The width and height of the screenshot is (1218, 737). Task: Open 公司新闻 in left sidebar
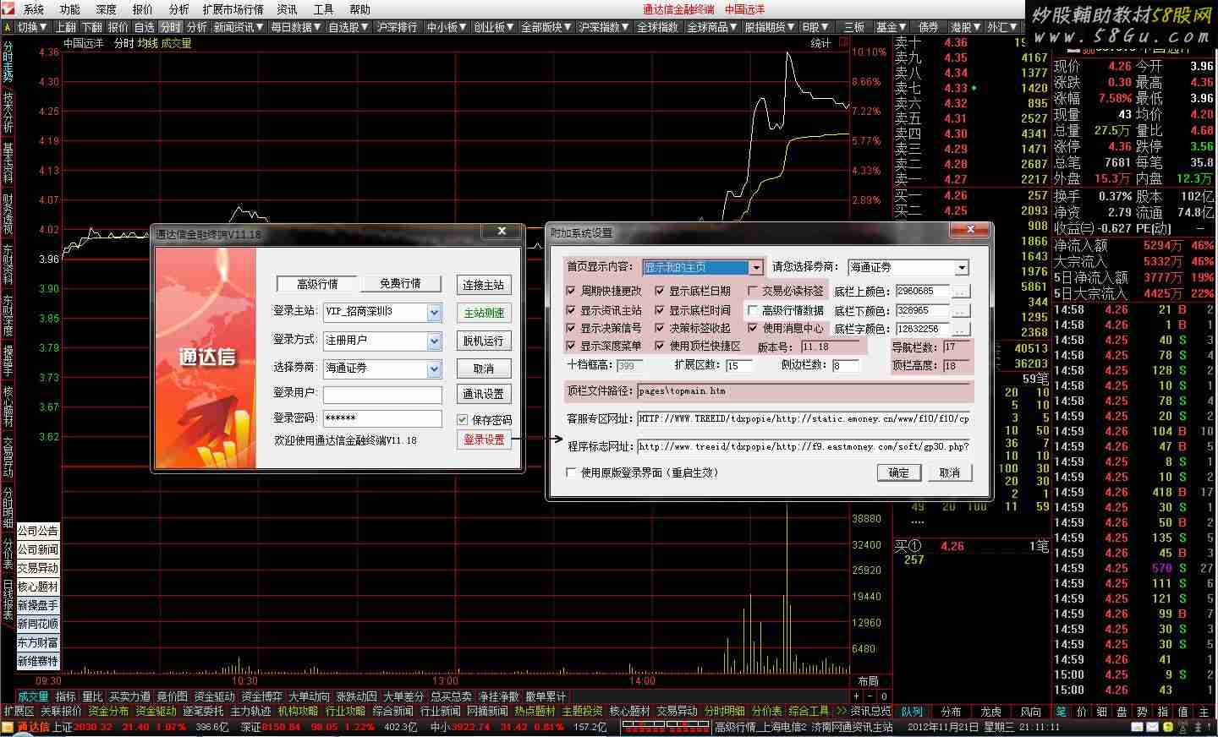click(38, 549)
